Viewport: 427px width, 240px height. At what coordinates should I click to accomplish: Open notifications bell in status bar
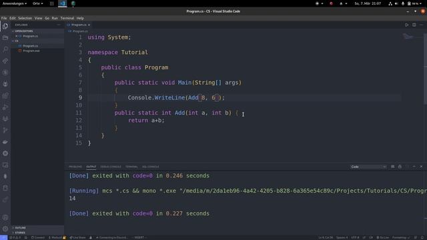(422, 237)
